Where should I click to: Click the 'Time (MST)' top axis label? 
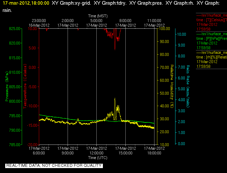click(x=98, y=16)
